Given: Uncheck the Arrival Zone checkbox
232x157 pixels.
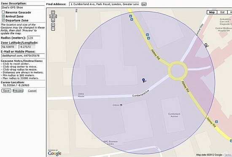Looking at the screenshot, I should (3, 16).
